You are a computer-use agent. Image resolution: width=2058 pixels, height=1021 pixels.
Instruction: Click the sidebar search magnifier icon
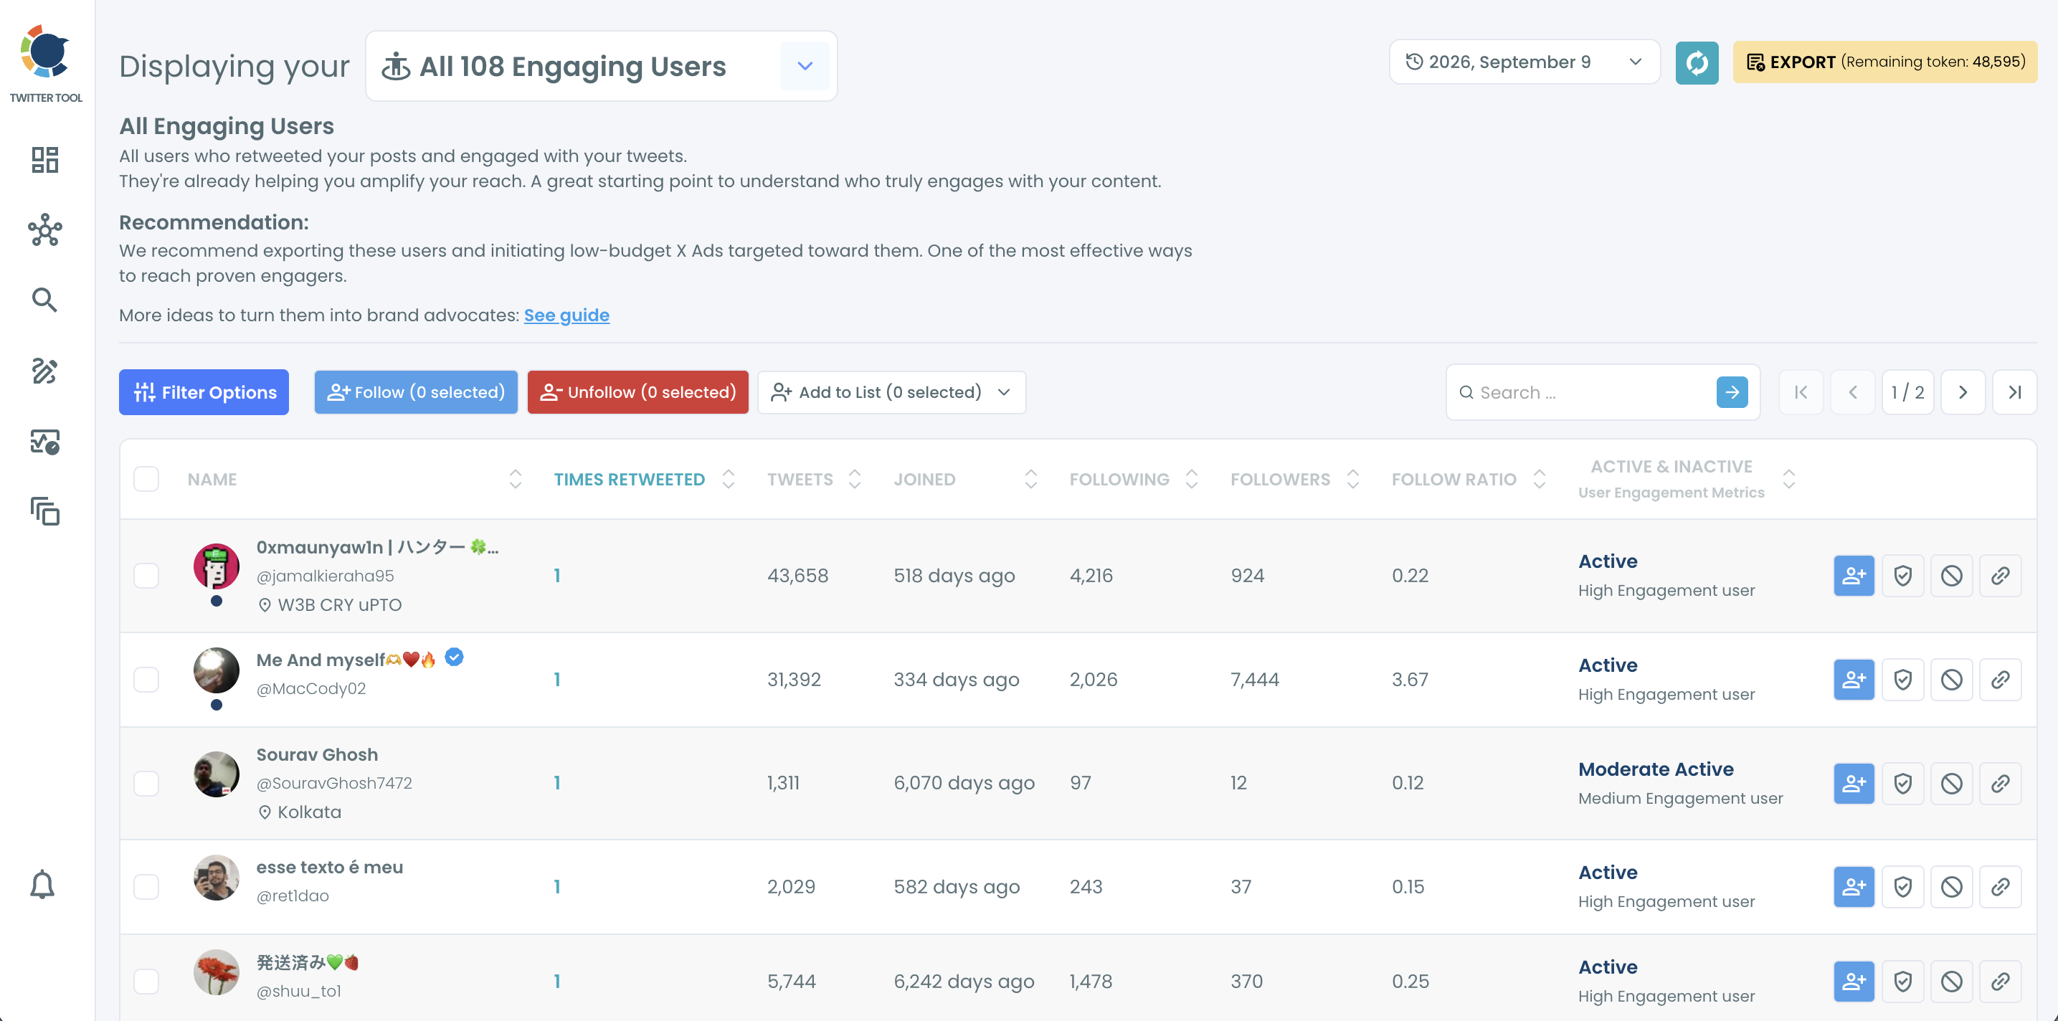click(44, 300)
